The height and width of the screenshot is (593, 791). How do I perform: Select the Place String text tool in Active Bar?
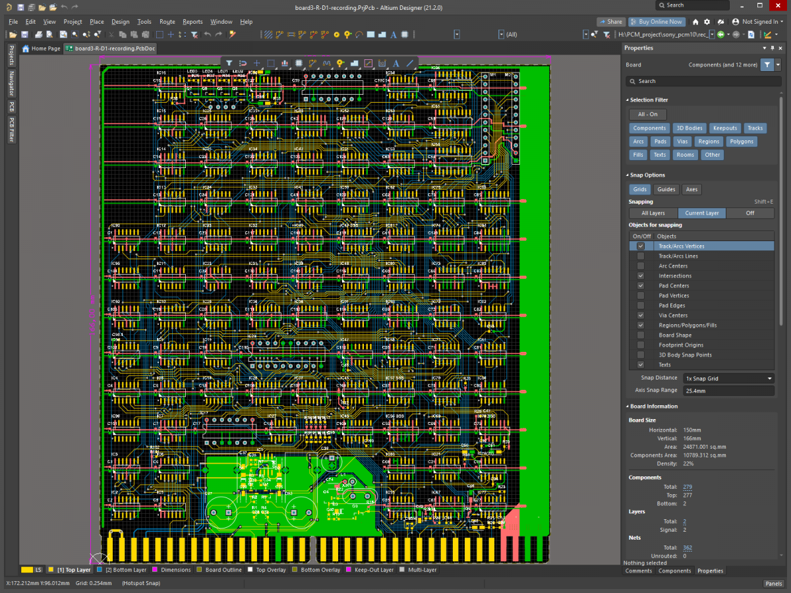[396, 63]
